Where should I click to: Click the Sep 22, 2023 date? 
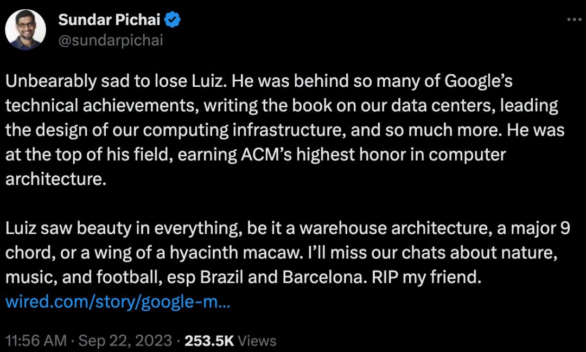[125, 341]
